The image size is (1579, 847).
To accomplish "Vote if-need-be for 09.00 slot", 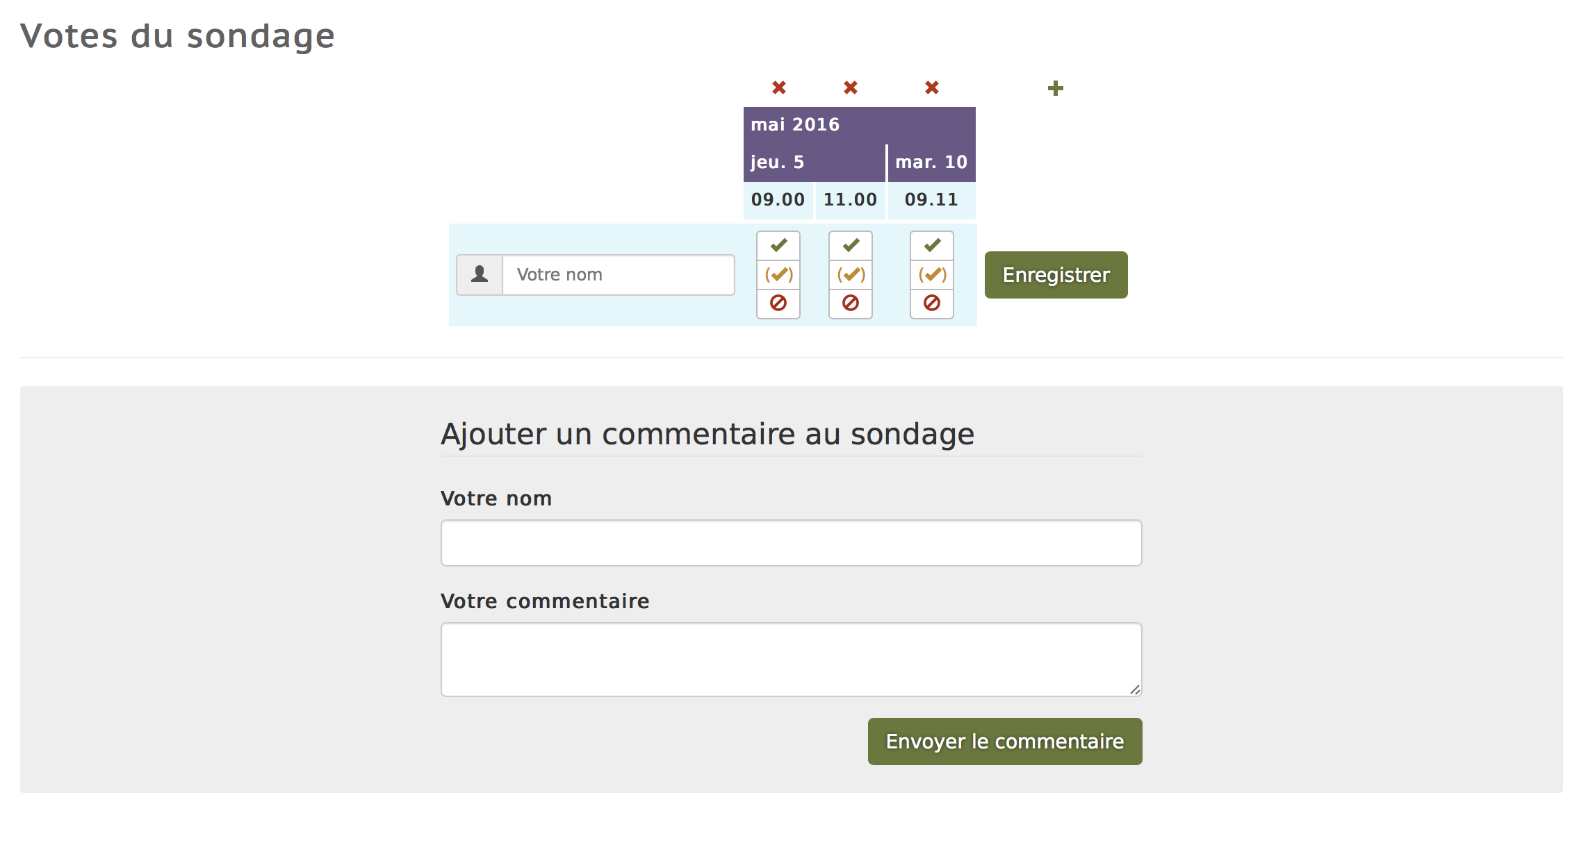I will pyautogui.click(x=778, y=275).
